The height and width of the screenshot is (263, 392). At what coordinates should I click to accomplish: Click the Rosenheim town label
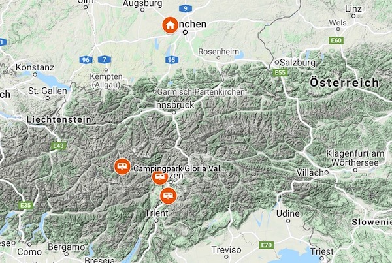tap(219, 52)
